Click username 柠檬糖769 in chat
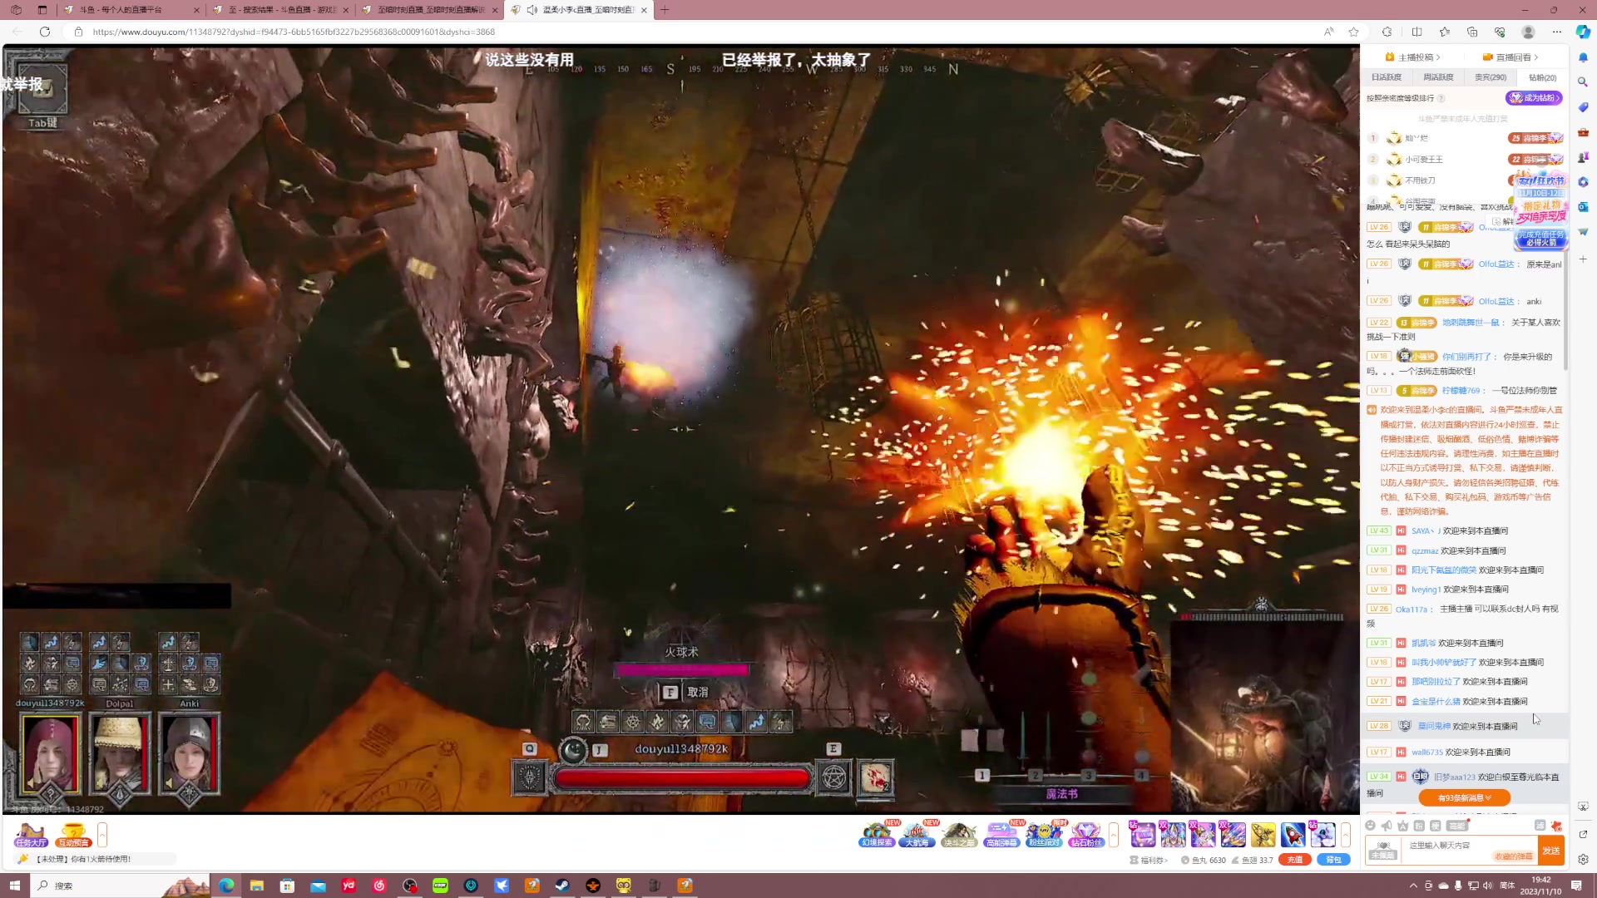1597x898 pixels. point(1461,390)
